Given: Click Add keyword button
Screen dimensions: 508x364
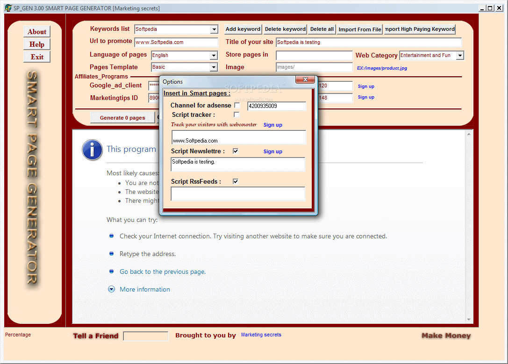Looking at the screenshot, I should click(x=243, y=29).
